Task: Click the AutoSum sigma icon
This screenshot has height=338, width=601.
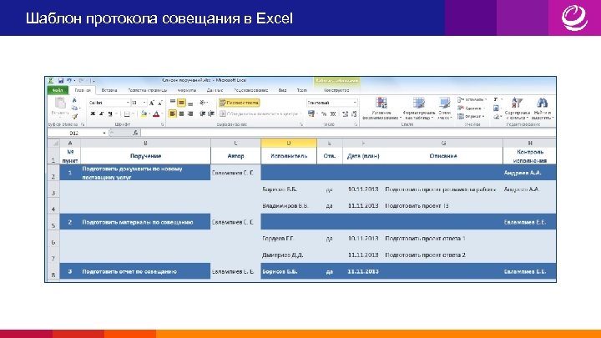Action: (496, 99)
